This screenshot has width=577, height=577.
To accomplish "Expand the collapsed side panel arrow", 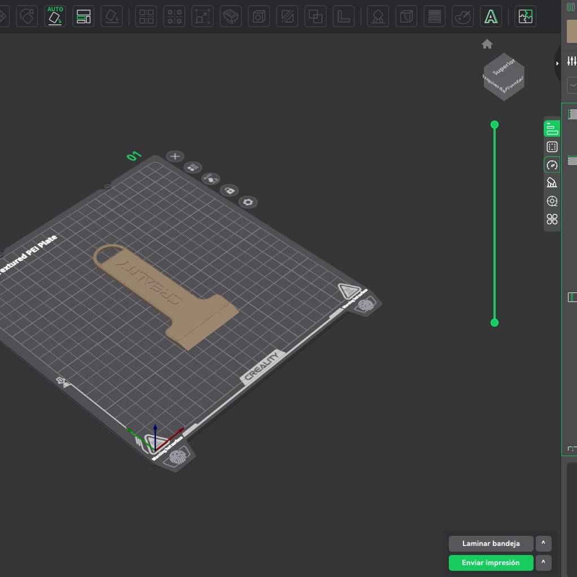I will click(x=558, y=63).
